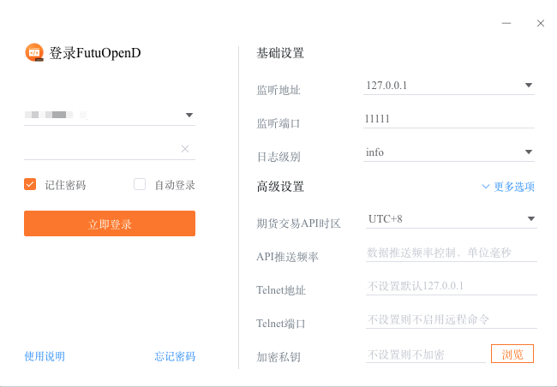Image resolution: width=557 pixels, height=387 pixels.
Task: Click API推送频率 input field
Action: 451,253
